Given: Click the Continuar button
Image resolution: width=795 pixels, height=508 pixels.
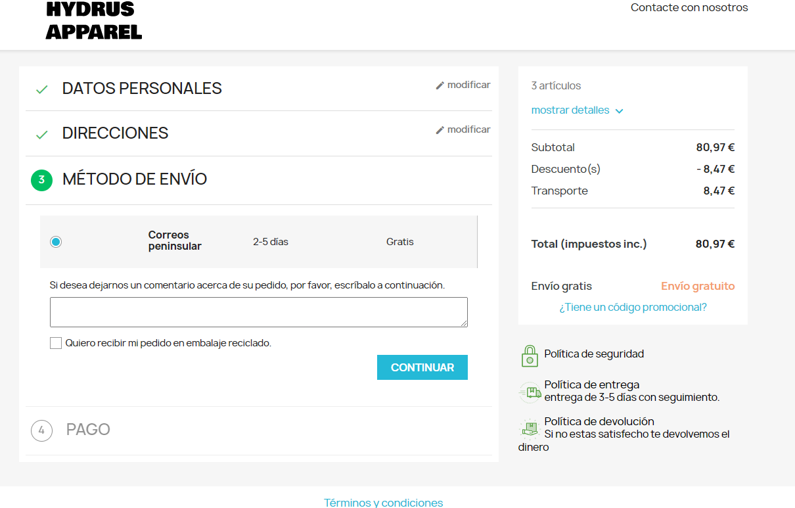Looking at the screenshot, I should tap(422, 367).
